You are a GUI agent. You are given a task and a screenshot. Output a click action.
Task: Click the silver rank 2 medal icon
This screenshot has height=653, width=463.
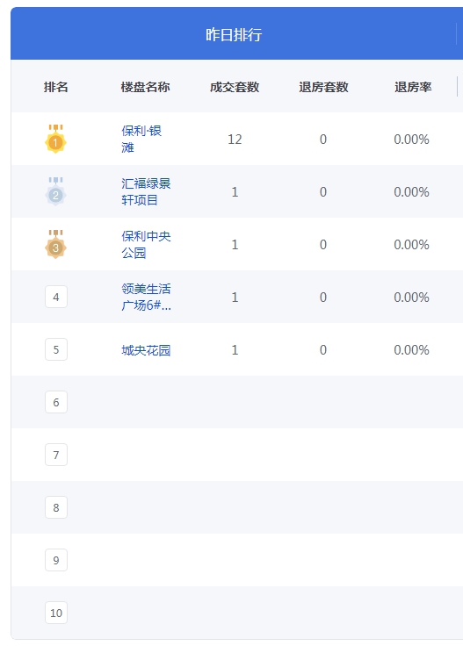click(56, 191)
